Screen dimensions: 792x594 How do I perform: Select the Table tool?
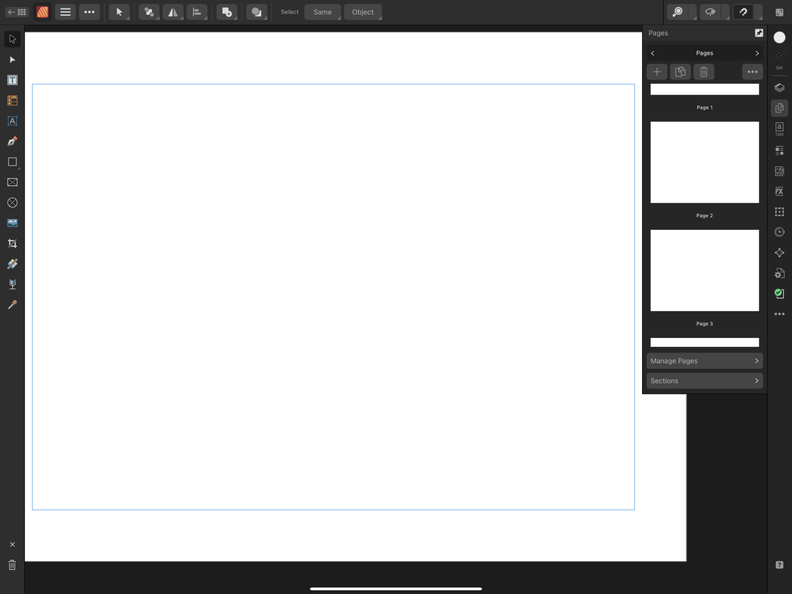click(12, 100)
